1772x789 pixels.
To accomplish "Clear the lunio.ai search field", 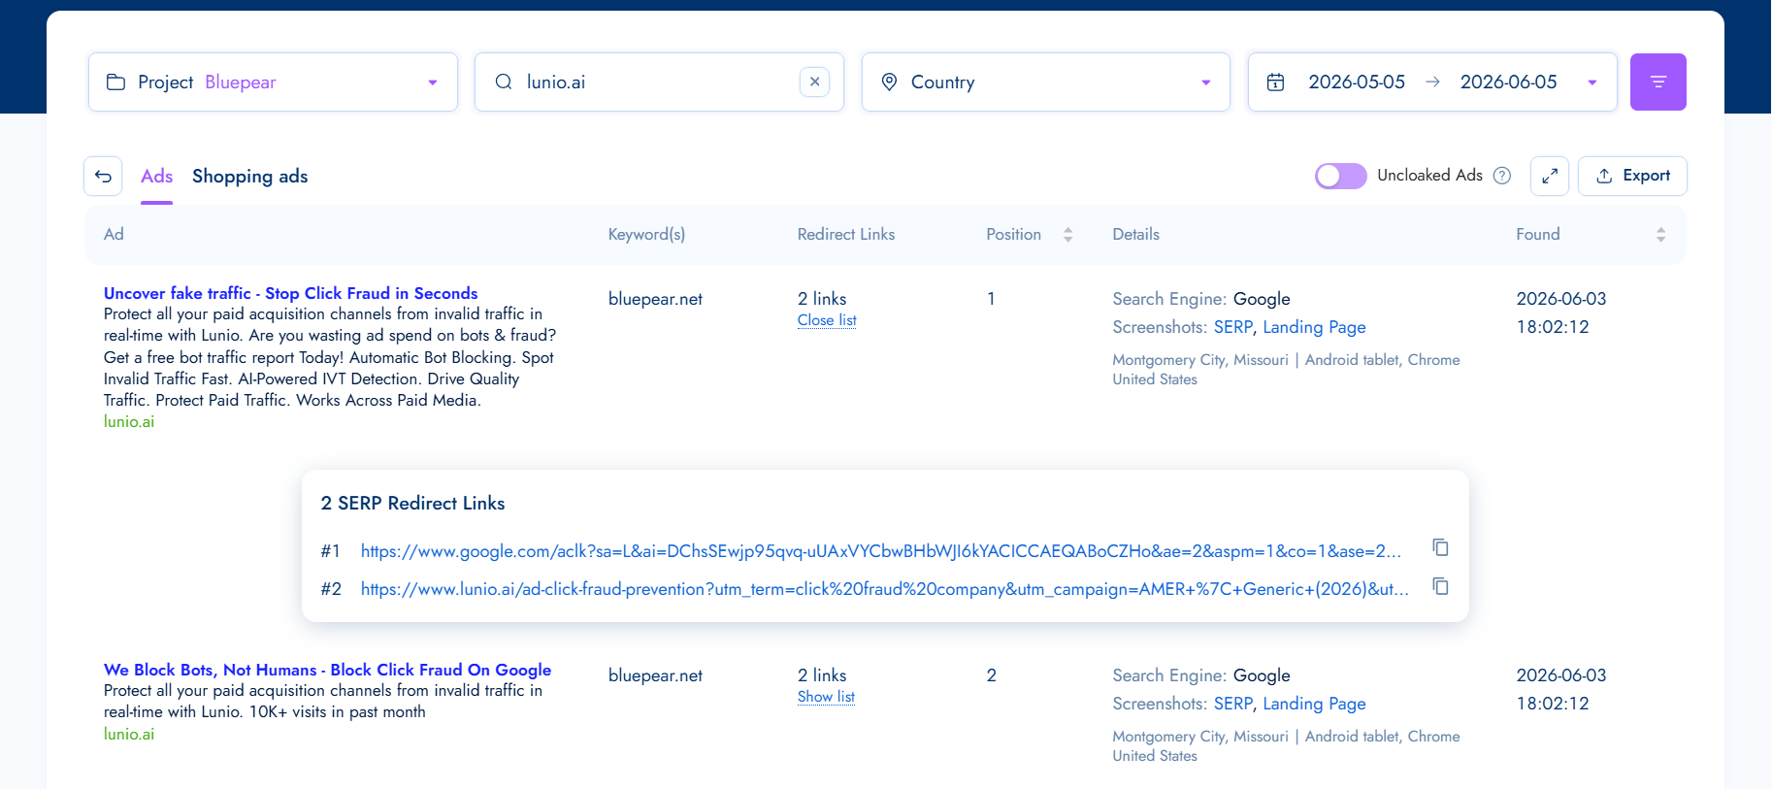I will tap(814, 82).
